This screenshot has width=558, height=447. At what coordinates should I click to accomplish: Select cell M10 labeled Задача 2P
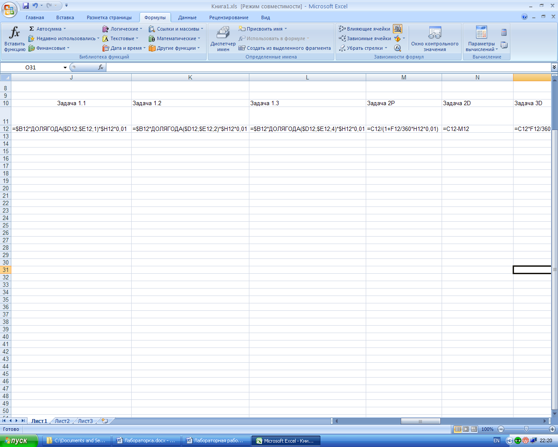(x=404, y=103)
